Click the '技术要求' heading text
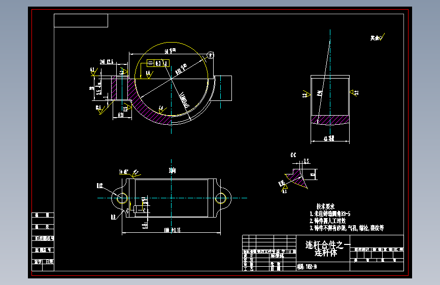The width and height of the screenshot is (440, 285). (325, 206)
